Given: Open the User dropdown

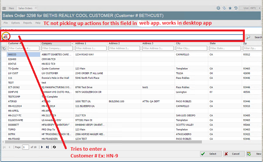Looking at the screenshot, I should tap(252, 8).
